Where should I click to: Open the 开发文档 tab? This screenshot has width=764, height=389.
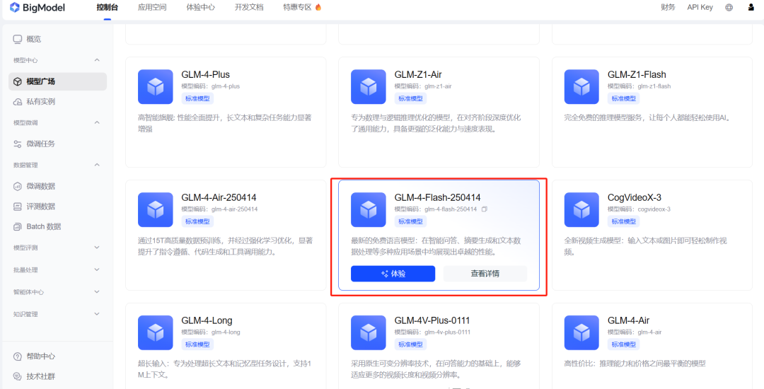249,7
